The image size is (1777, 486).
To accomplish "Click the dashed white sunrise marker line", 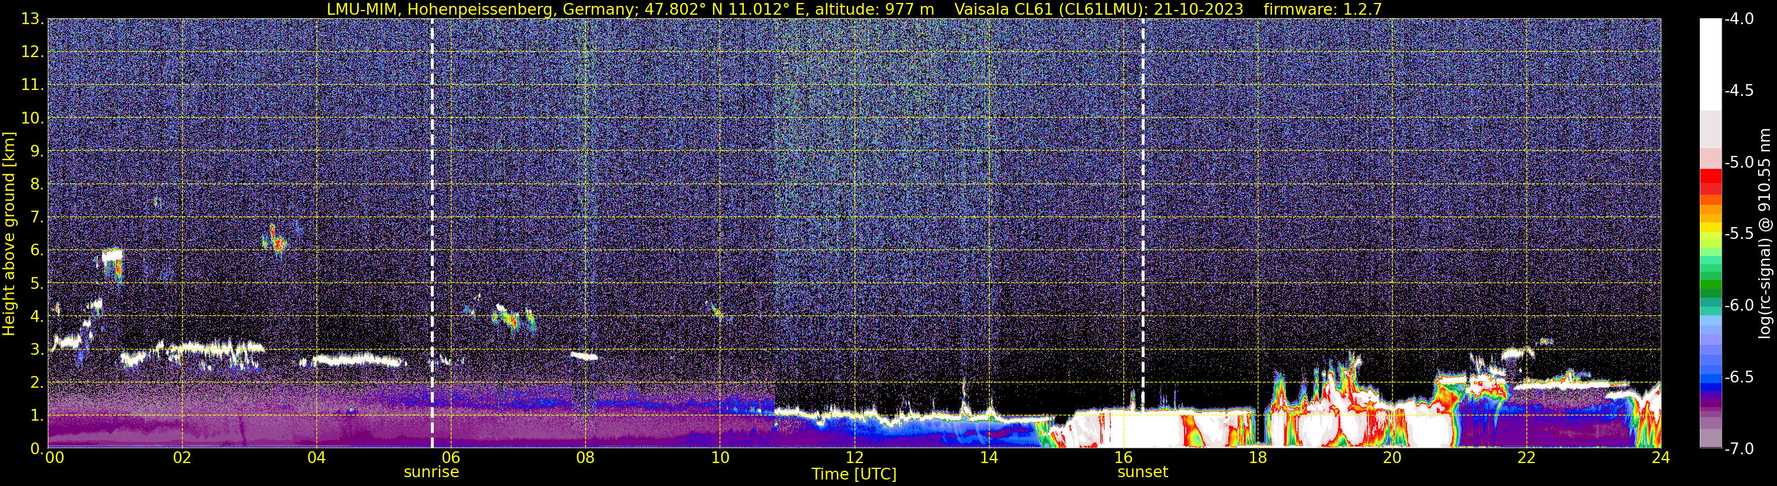I will (x=432, y=234).
